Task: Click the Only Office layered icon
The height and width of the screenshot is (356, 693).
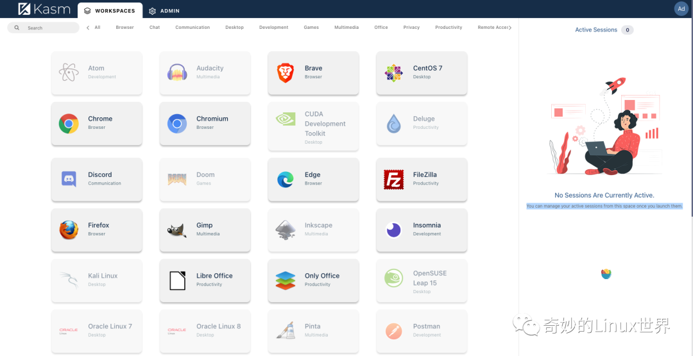Action: point(286,280)
